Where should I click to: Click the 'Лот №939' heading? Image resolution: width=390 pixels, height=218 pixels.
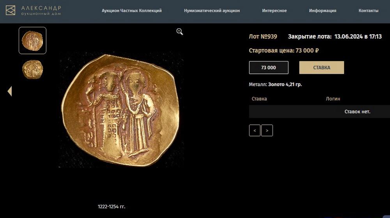click(x=263, y=37)
